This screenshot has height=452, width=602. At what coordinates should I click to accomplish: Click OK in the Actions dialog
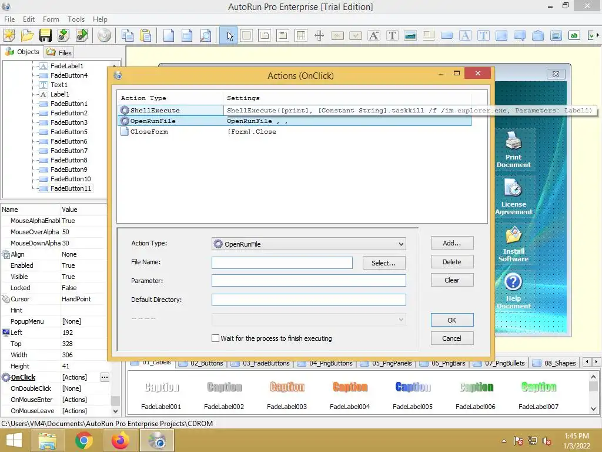point(452,320)
